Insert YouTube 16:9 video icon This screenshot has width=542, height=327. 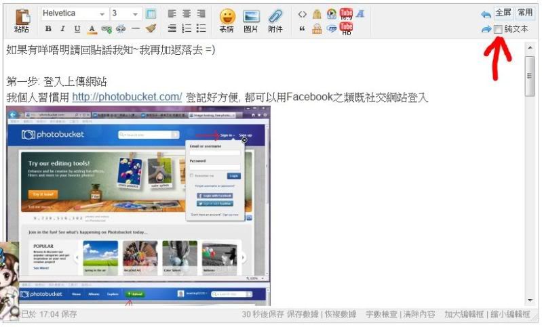346,14
